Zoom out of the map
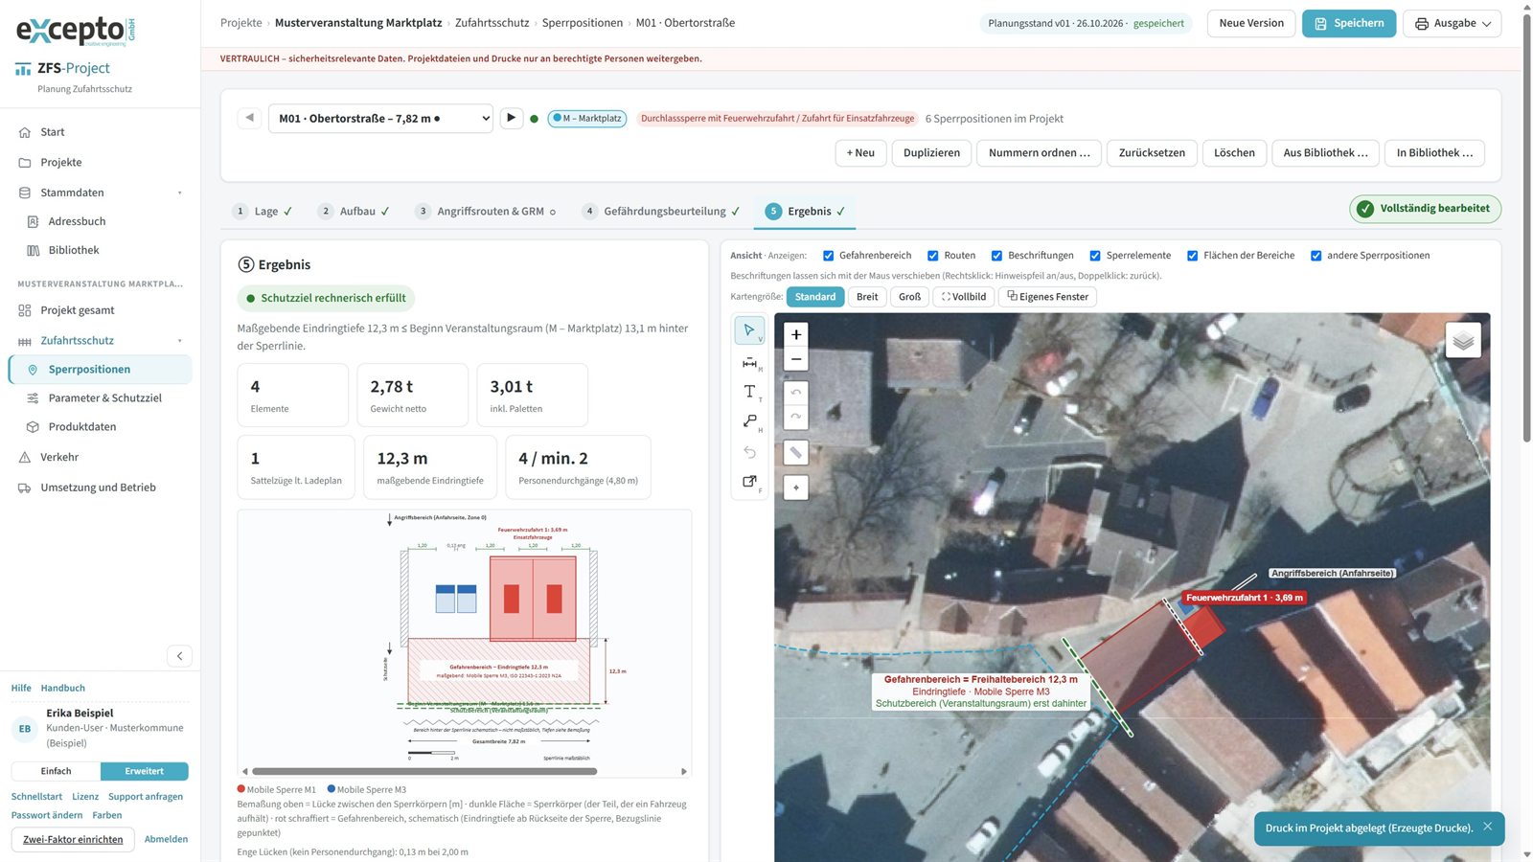The height and width of the screenshot is (862, 1533). (796, 359)
